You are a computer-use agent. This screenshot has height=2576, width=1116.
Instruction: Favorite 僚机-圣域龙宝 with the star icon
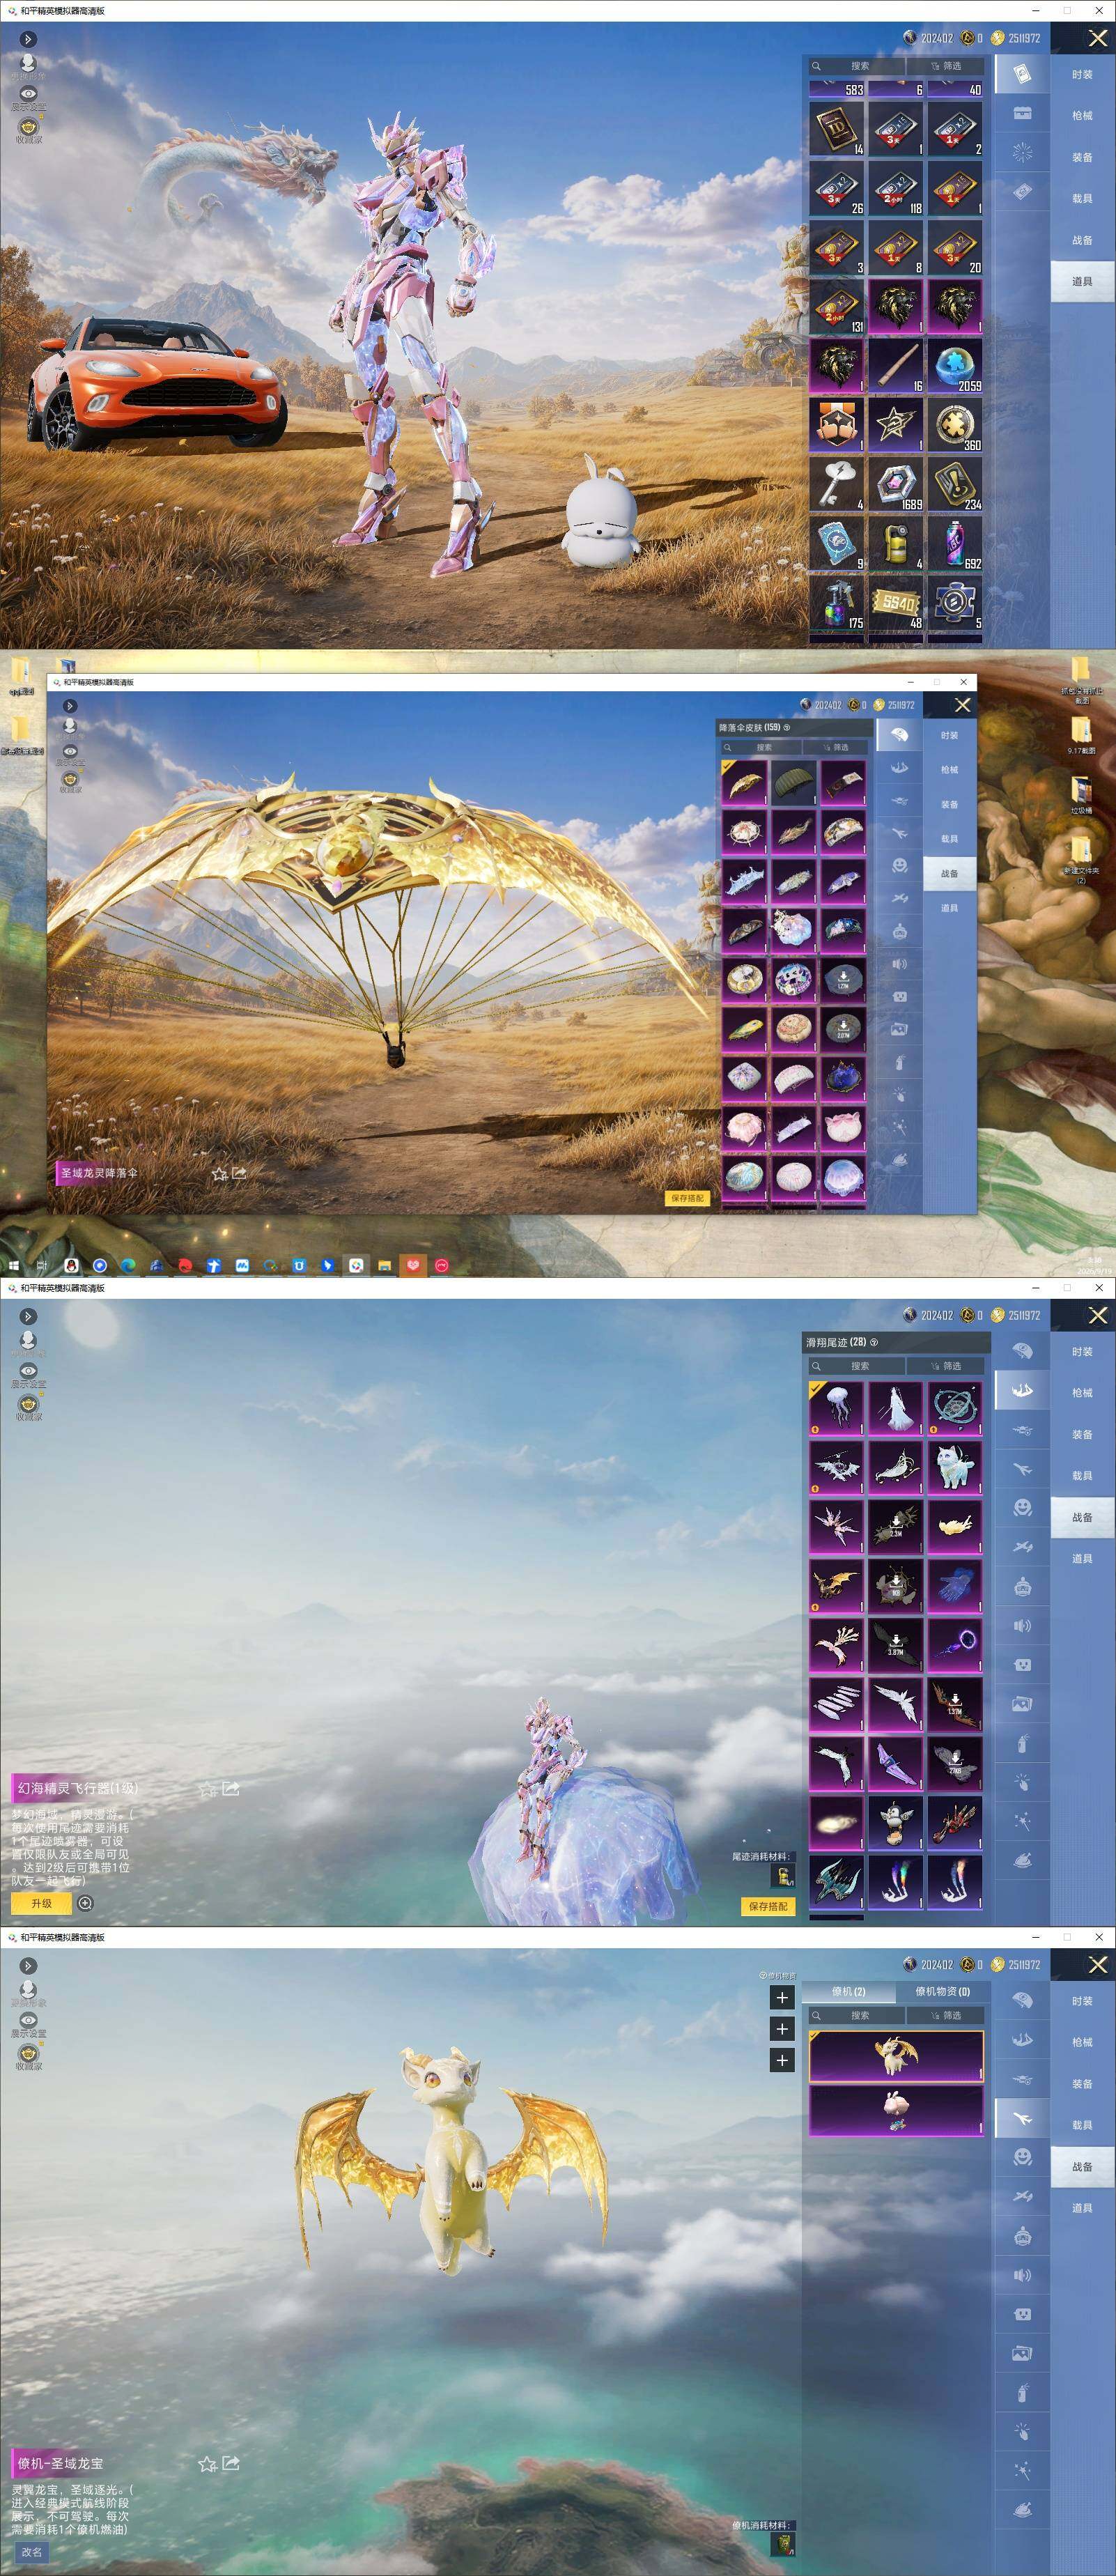click(207, 2464)
